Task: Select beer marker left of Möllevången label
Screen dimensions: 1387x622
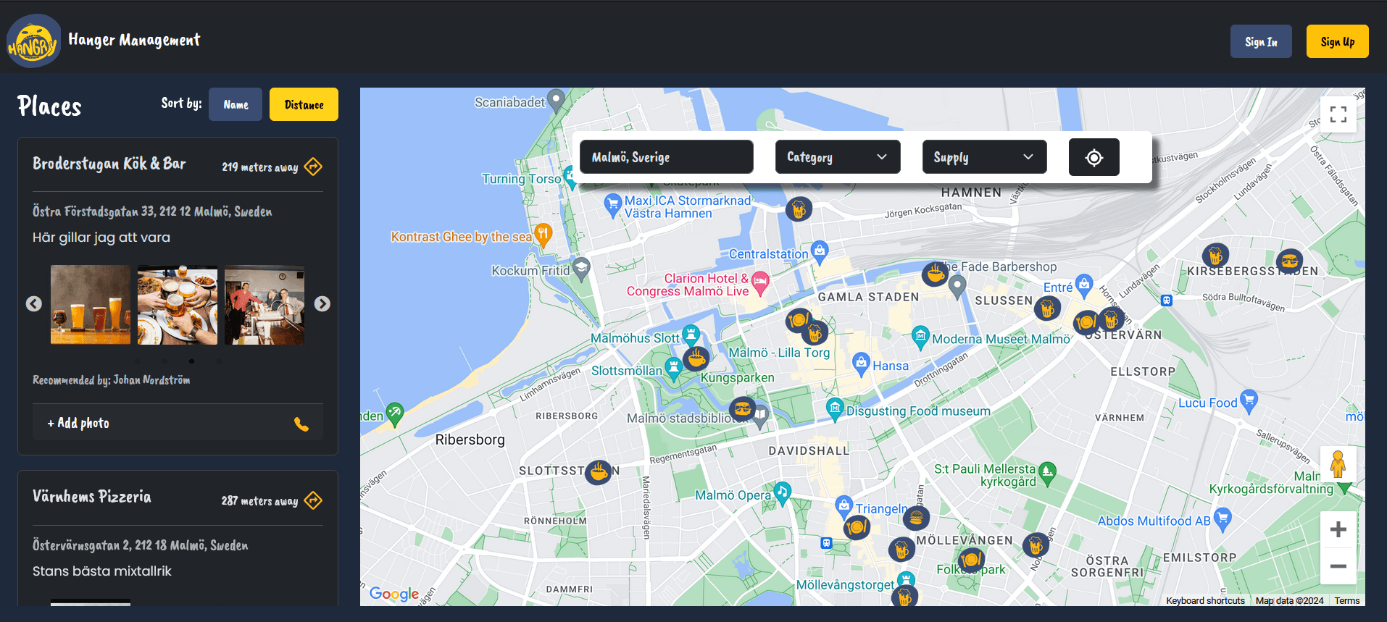Action: (901, 550)
